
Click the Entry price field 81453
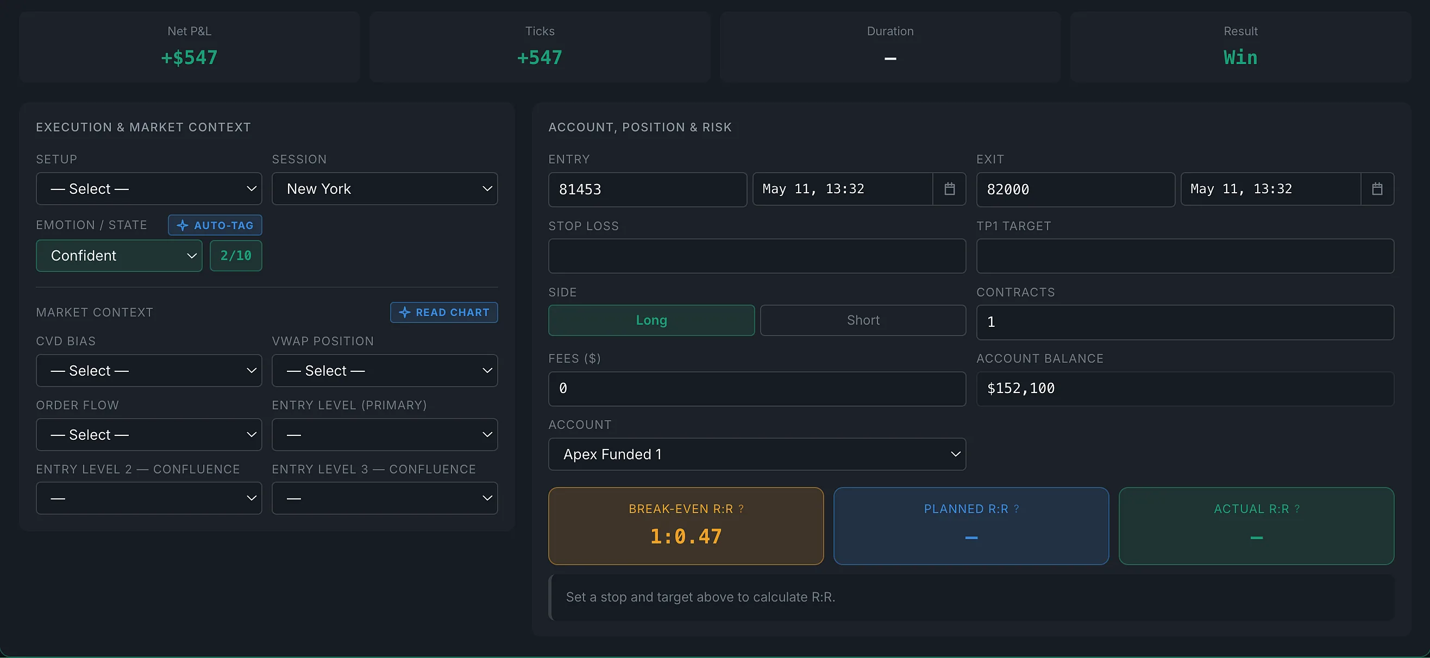click(x=647, y=189)
